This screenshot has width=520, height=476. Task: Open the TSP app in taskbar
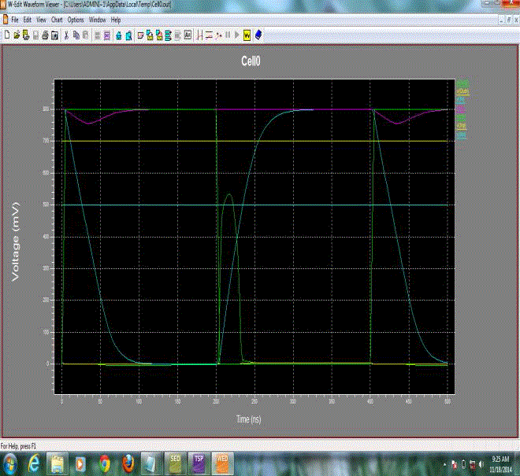199,463
